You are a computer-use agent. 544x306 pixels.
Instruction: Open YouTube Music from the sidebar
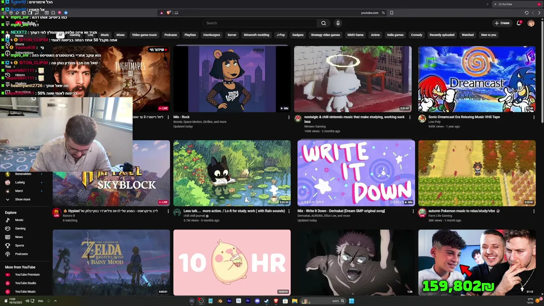pos(25,292)
